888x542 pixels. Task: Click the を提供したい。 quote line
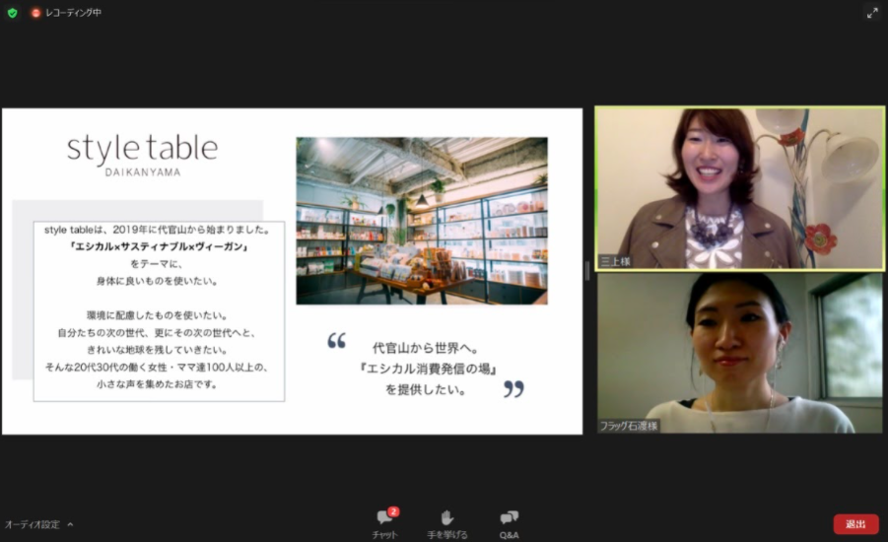(427, 389)
